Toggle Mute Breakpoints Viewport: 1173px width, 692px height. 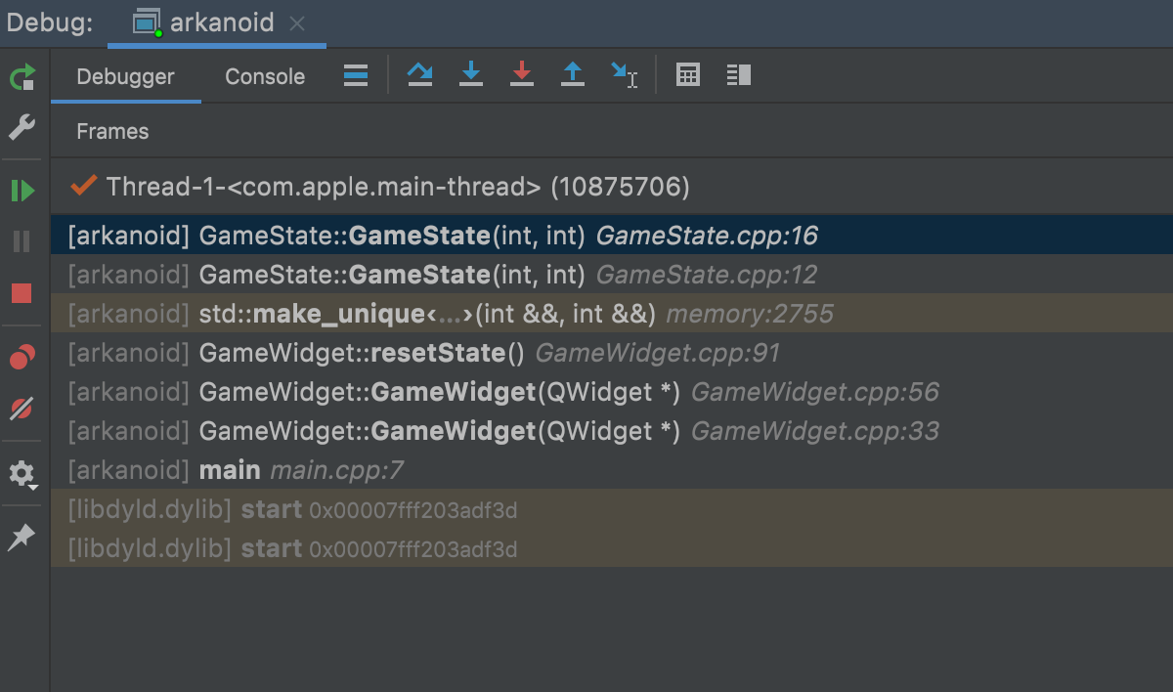pos(22,410)
